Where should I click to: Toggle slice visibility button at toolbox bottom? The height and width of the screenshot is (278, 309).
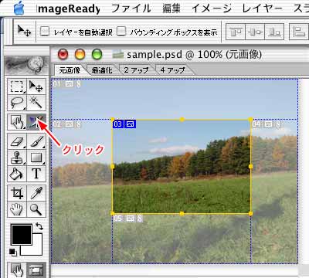tap(36, 270)
